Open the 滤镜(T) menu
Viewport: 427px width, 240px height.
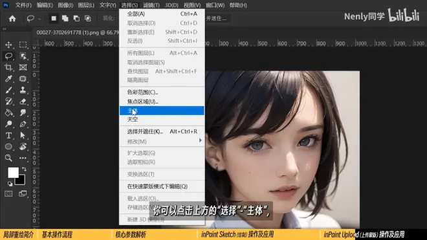[151, 5]
